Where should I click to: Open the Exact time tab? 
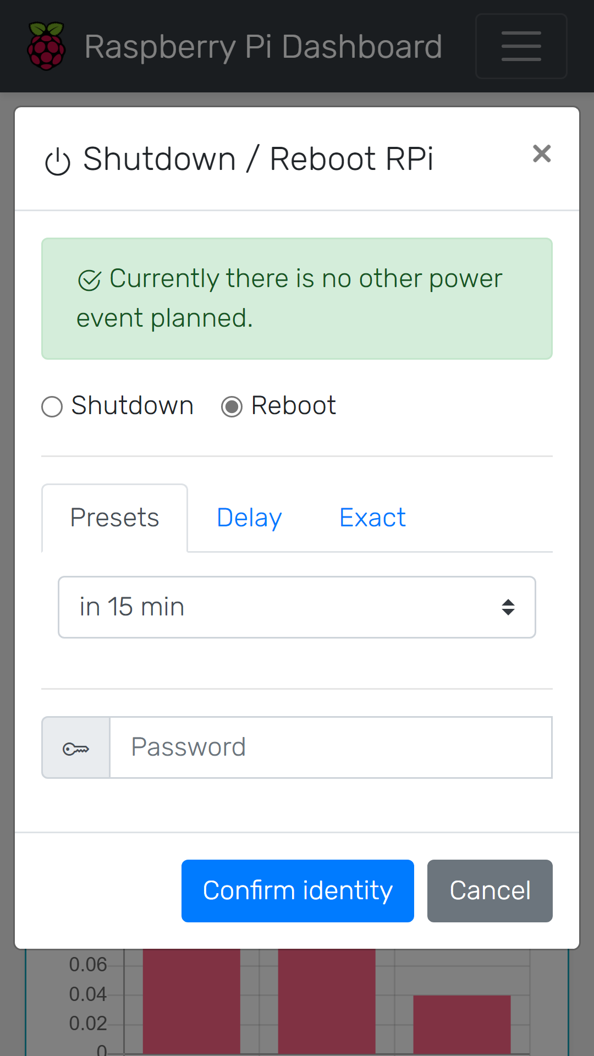tap(372, 518)
